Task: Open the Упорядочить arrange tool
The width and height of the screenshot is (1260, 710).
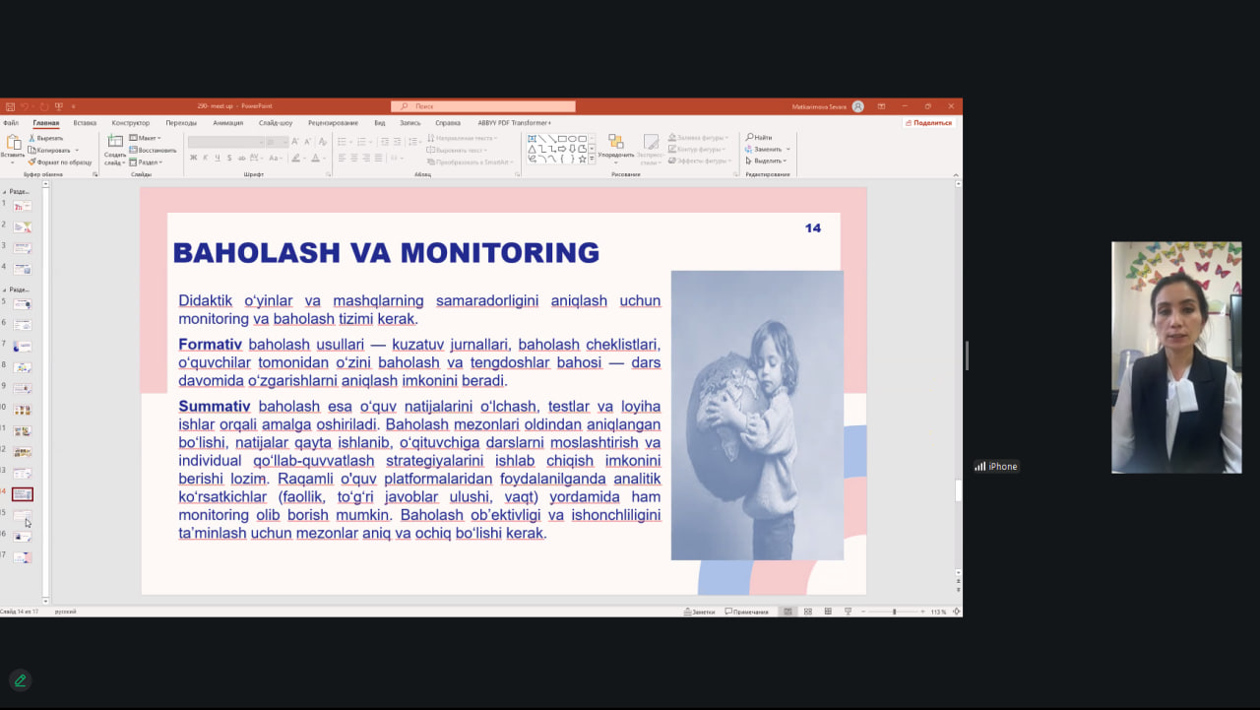Action: point(616,146)
